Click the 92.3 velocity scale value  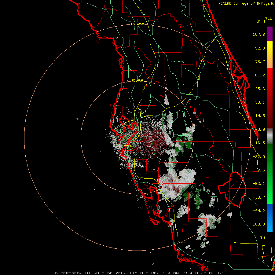tap(260, 48)
